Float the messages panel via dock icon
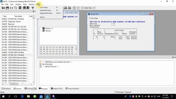The image size is (176, 99). (173, 57)
